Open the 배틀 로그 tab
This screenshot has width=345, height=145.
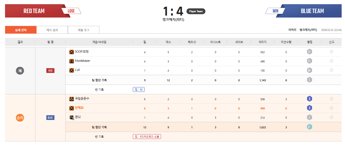pos(83,30)
